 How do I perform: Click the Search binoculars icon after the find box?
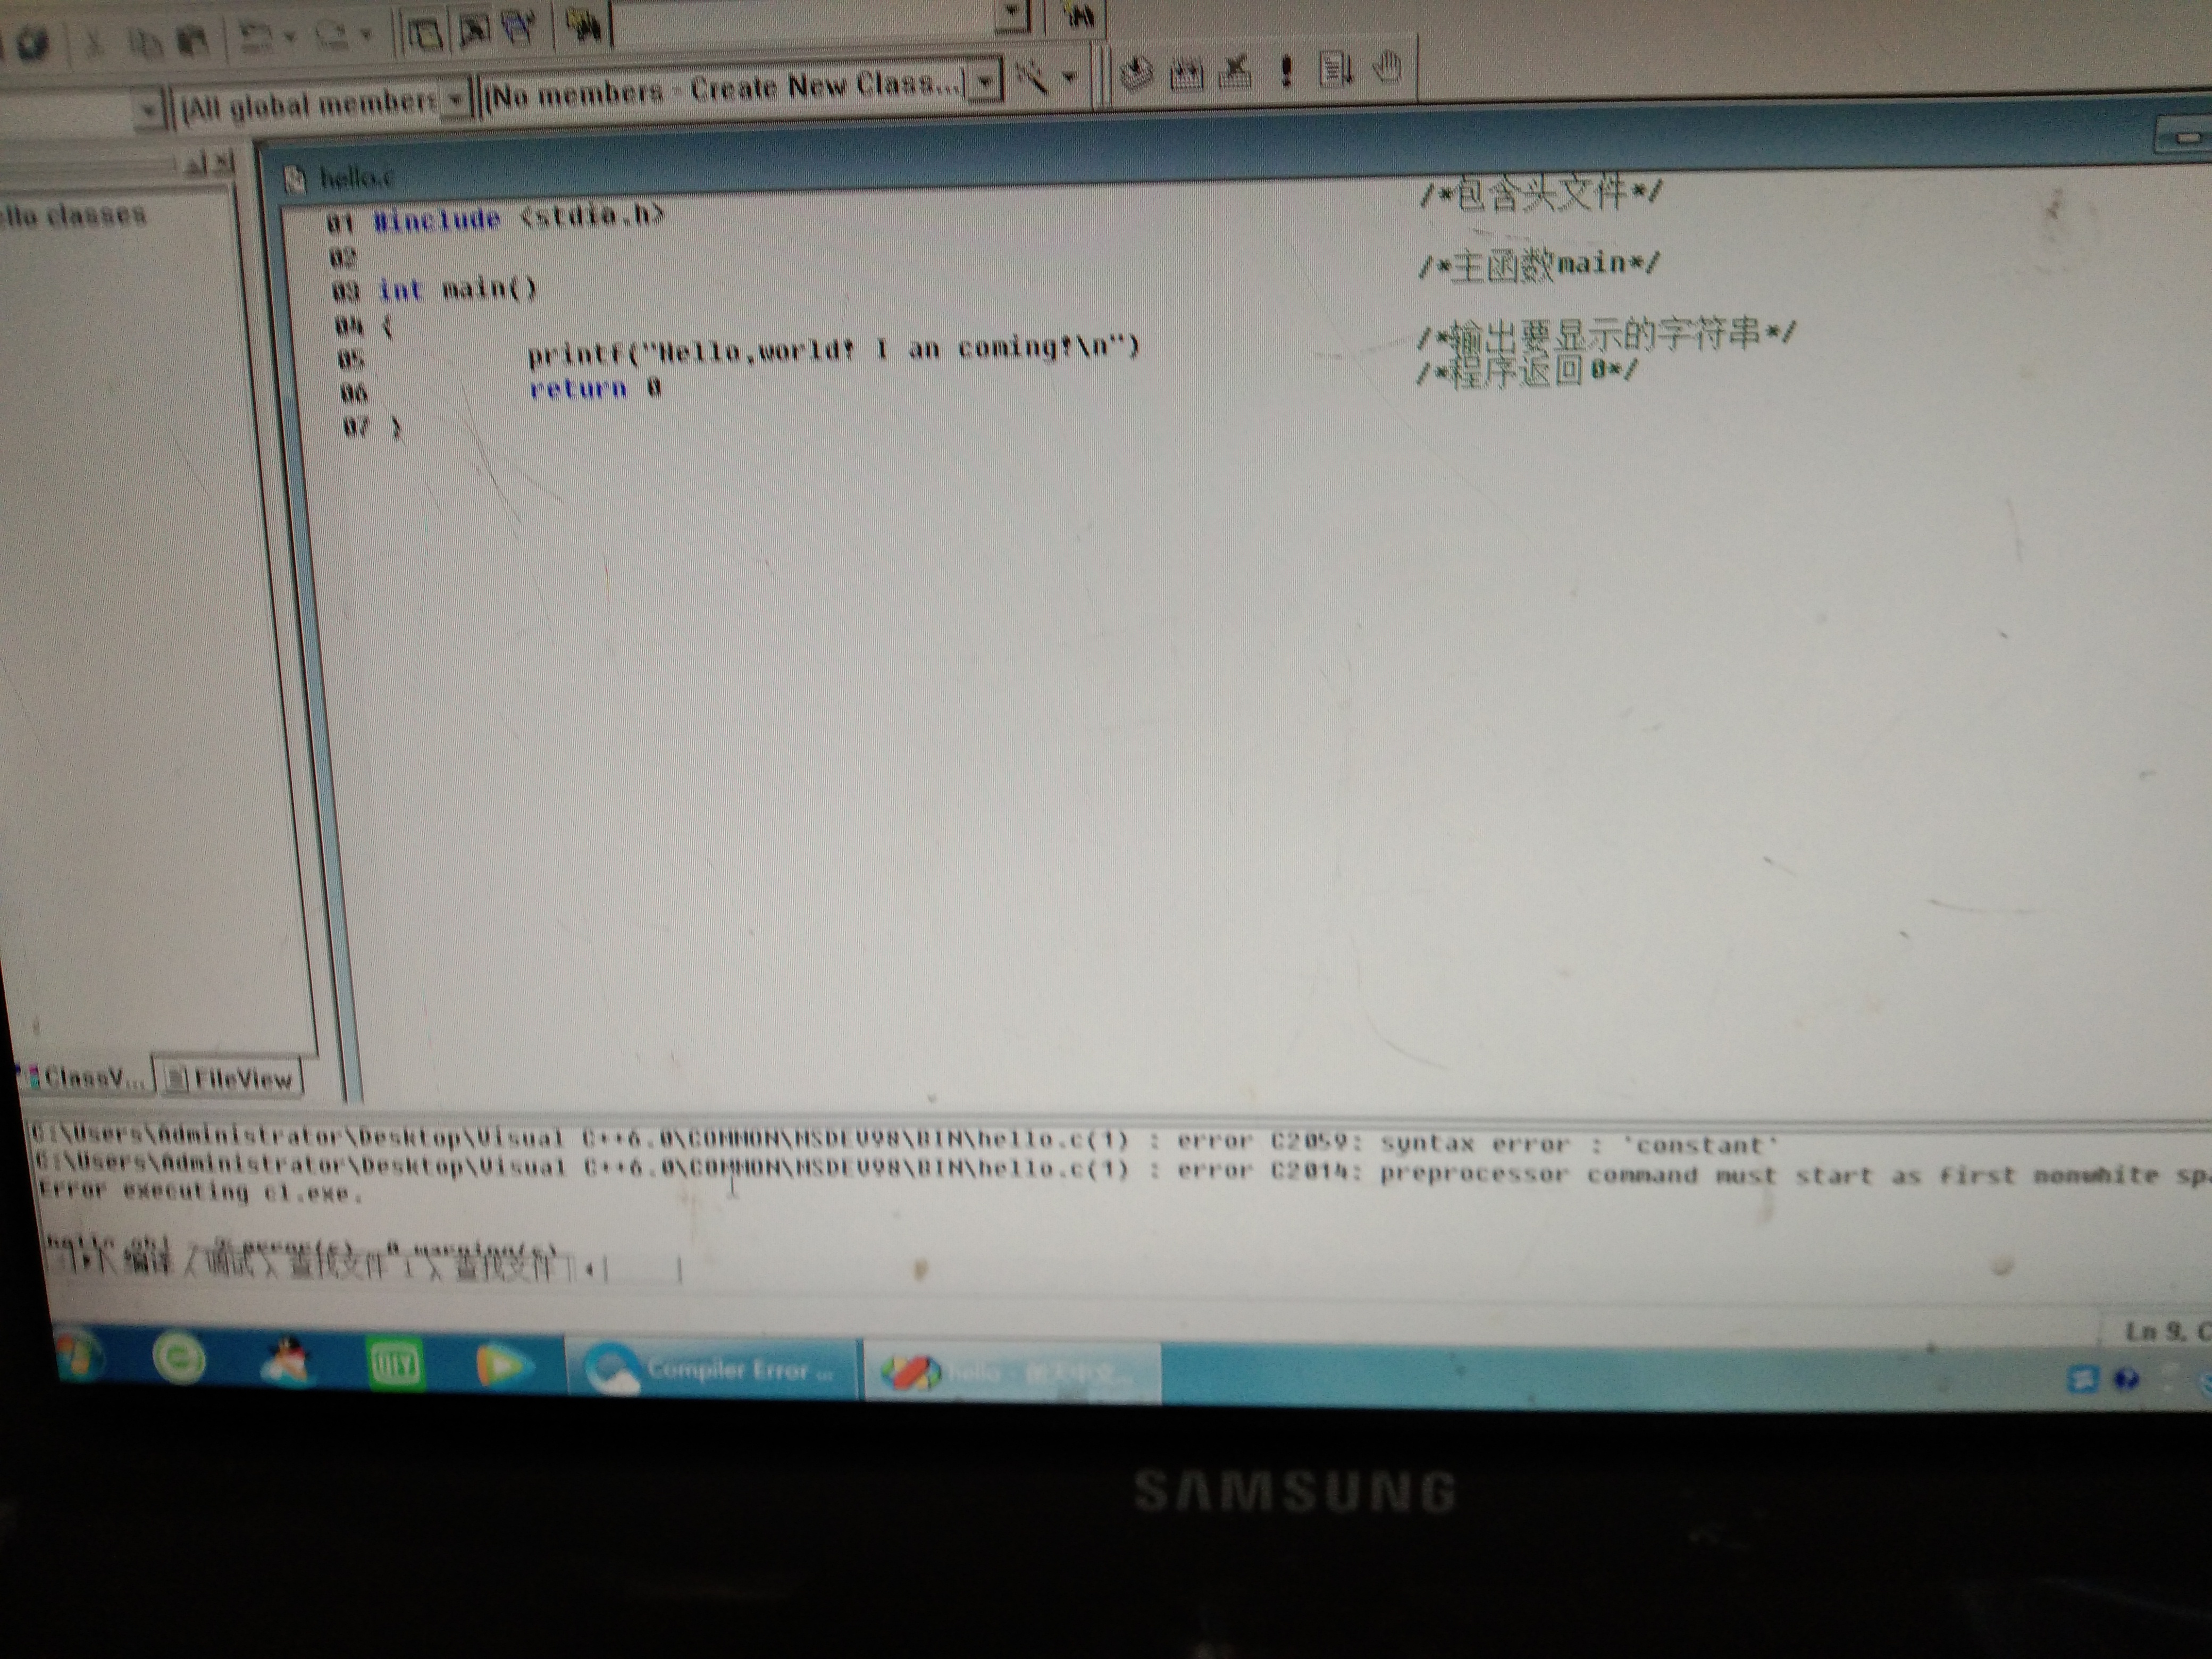[1080, 16]
